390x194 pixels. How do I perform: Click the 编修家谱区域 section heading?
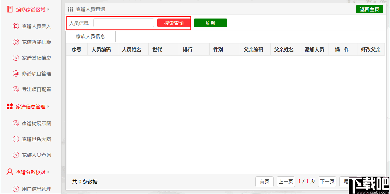(31, 10)
